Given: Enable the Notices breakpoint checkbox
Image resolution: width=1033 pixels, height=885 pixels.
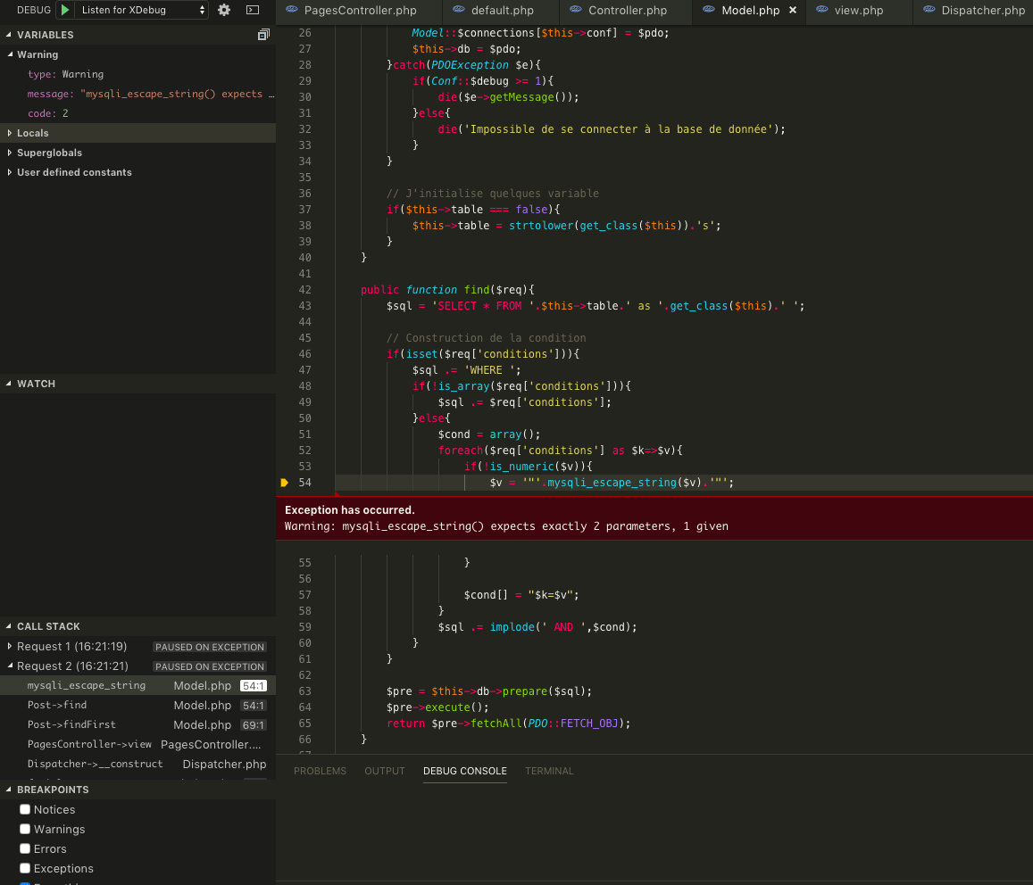Looking at the screenshot, I should coord(25,809).
